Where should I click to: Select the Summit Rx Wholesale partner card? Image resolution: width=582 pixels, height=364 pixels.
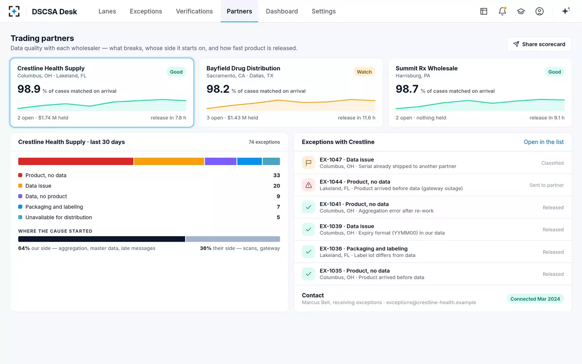[x=480, y=93]
